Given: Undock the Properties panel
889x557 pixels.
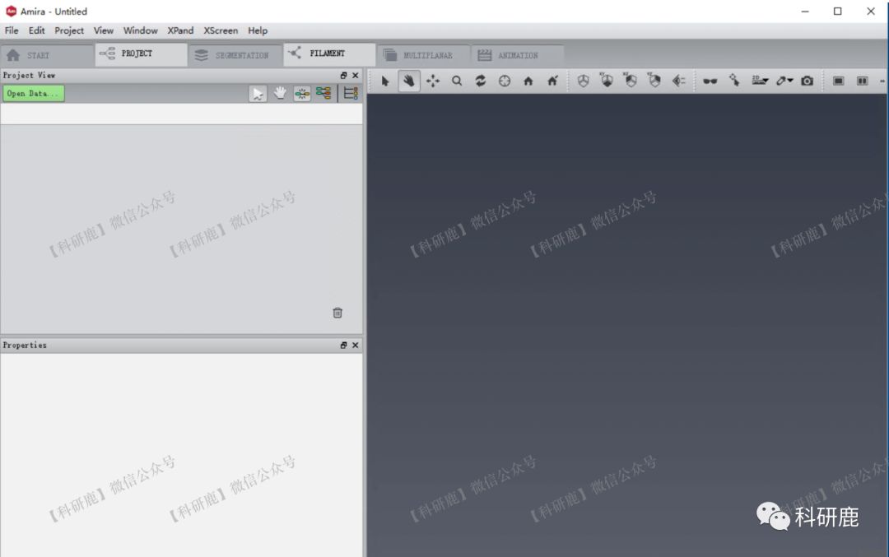Looking at the screenshot, I should (x=344, y=346).
